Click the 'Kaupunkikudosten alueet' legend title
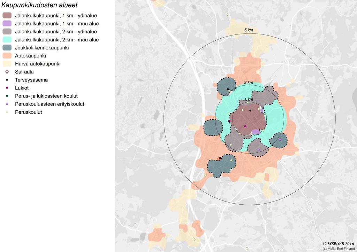Image resolution: width=357 pixels, height=252 pixels. tap(39, 5)
